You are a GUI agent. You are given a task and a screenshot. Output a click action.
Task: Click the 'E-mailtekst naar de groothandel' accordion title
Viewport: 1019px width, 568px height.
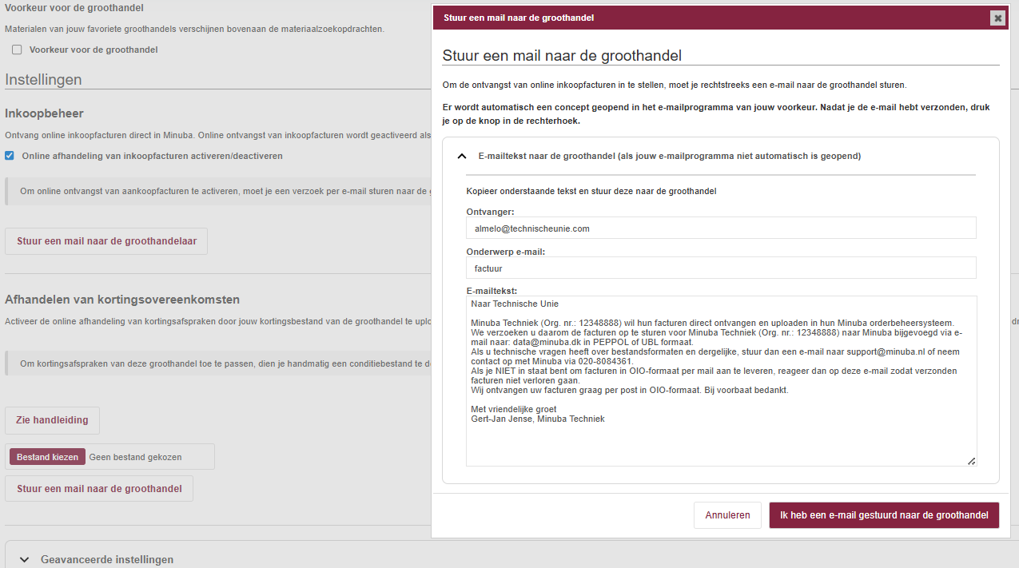coord(669,157)
